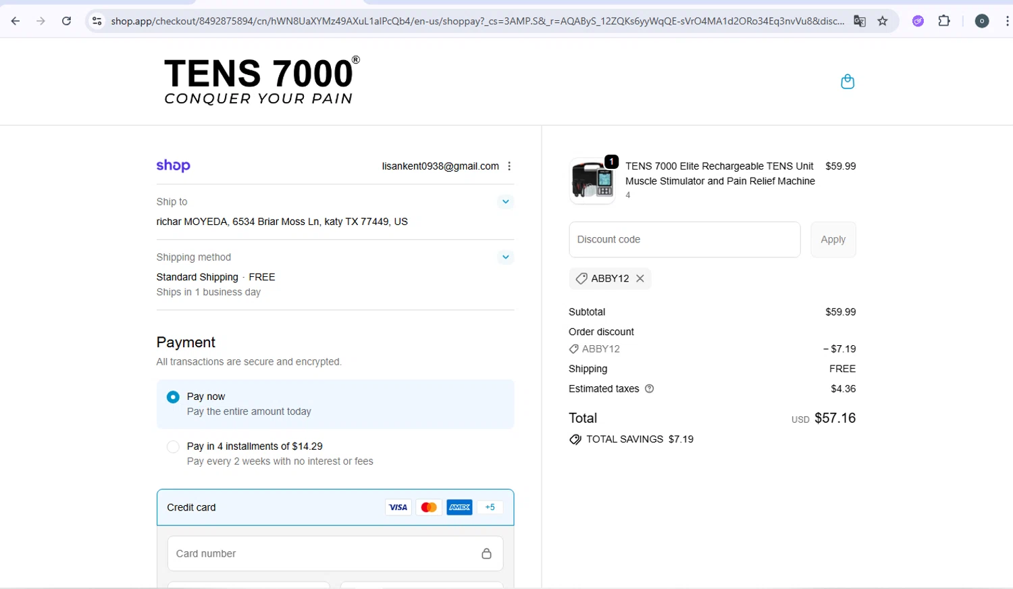Image resolution: width=1013 pixels, height=589 pixels.
Task: Click the lock icon in Card number
Action: tap(486, 554)
